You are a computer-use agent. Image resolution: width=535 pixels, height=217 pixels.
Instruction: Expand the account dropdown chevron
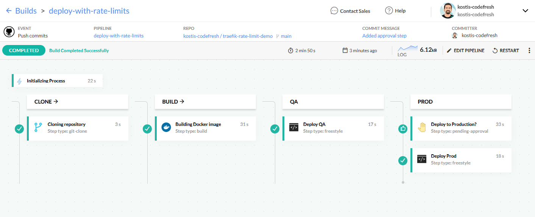(x=525, y=11)
